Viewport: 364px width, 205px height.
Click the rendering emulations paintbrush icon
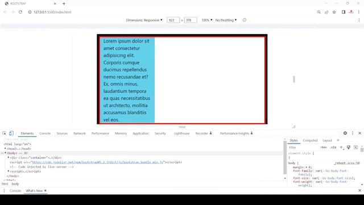349,147
